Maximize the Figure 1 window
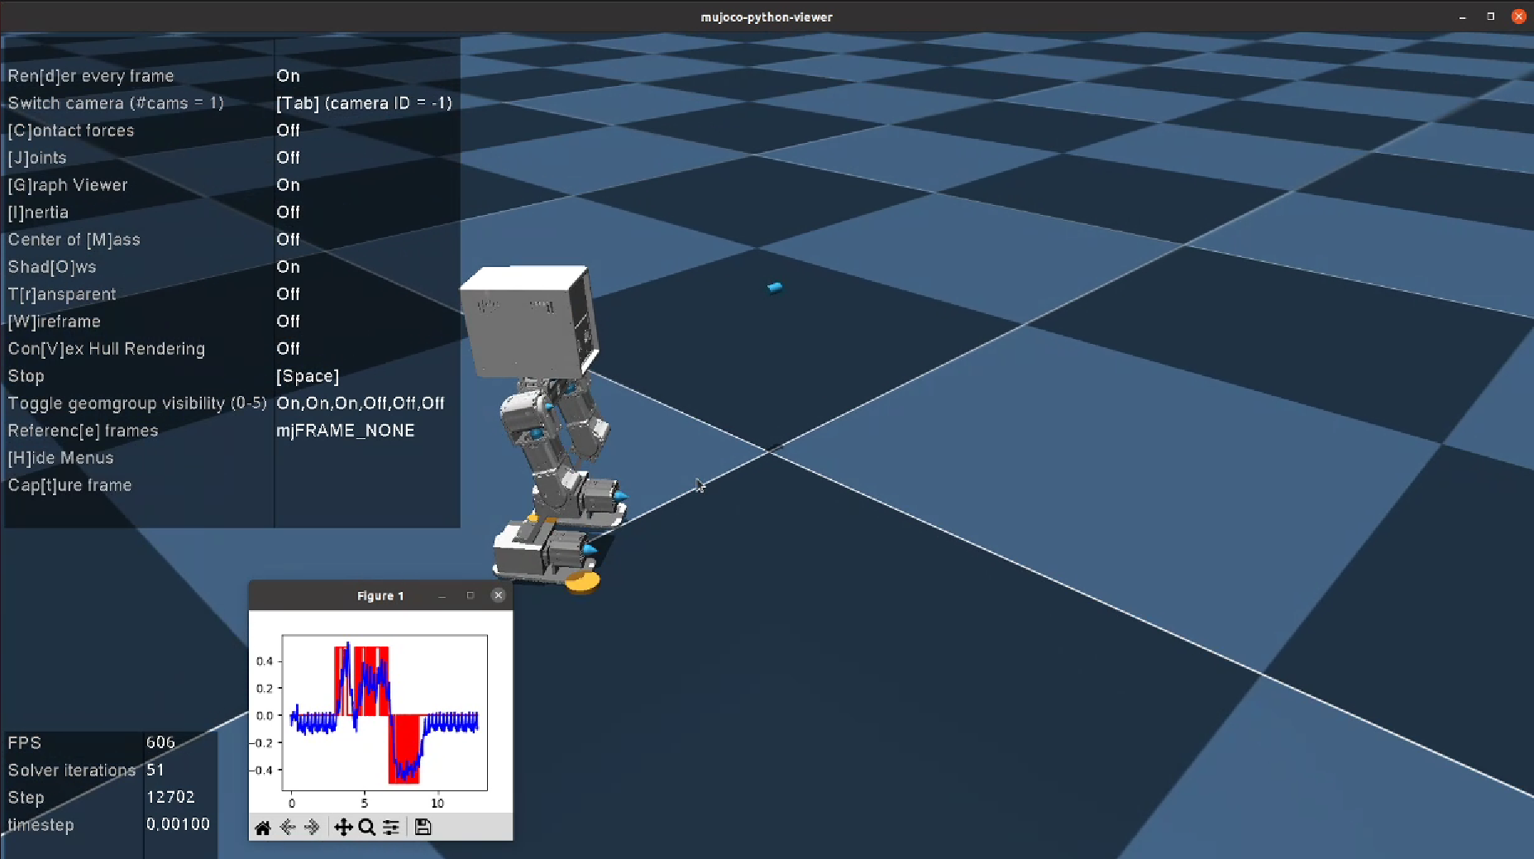 click(x=471, y=595)
